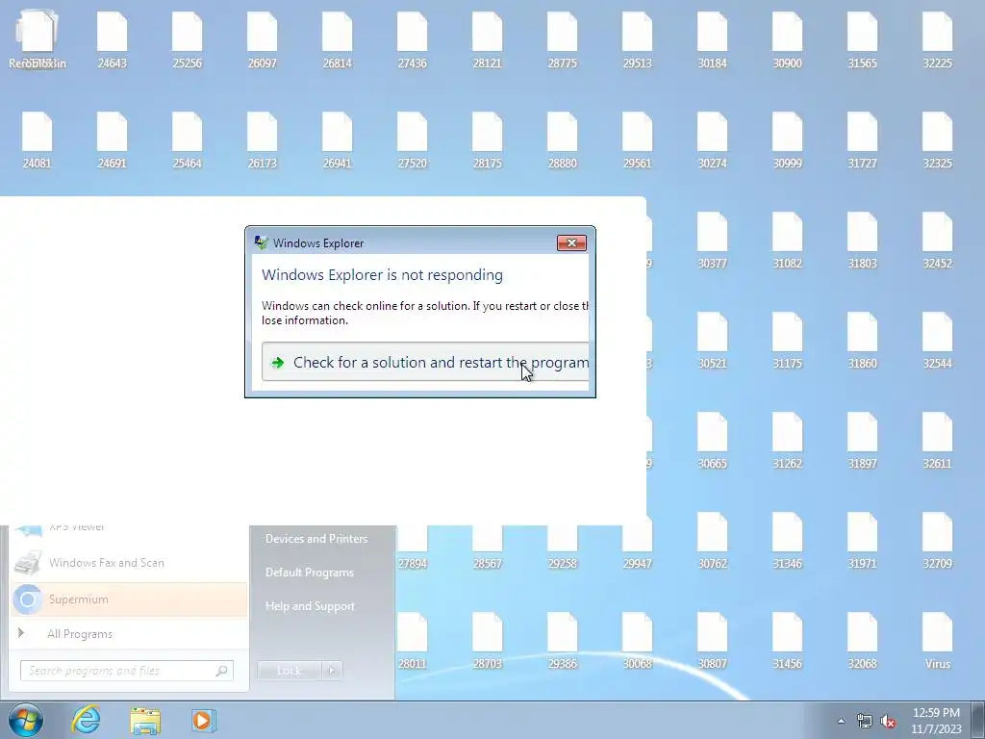985x739 pixels.
Task: Select the desktop file 27520
Action: tap(412, 140)
